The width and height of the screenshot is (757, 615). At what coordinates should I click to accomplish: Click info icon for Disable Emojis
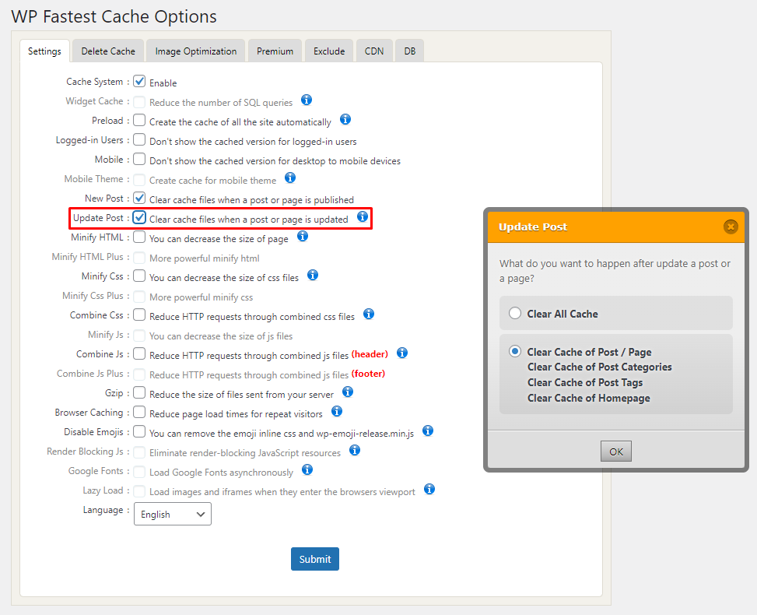click(428, 431)
